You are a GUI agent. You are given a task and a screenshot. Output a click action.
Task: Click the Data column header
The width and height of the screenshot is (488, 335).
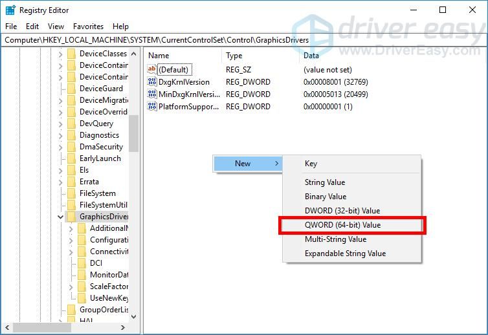coord(311,56)
